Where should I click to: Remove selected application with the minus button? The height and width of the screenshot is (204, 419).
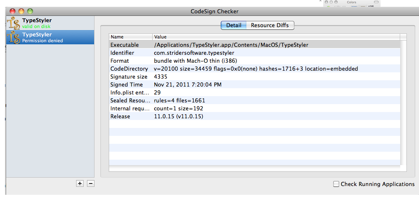[x=91, y=184]
